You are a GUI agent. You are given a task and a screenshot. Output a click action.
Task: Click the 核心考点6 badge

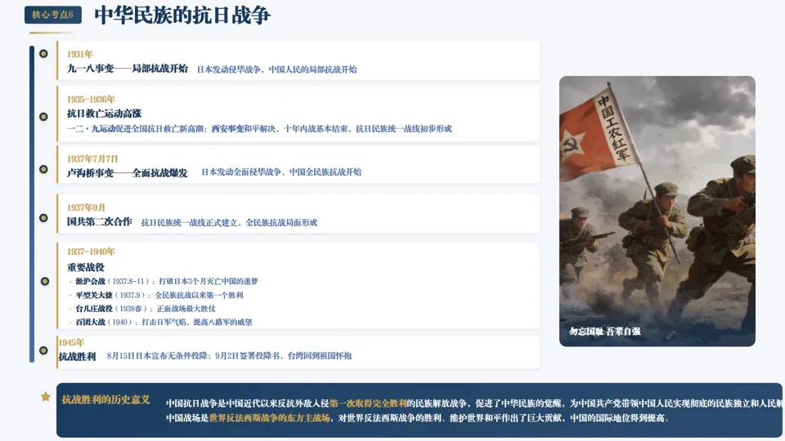click(x=52, y=15)
